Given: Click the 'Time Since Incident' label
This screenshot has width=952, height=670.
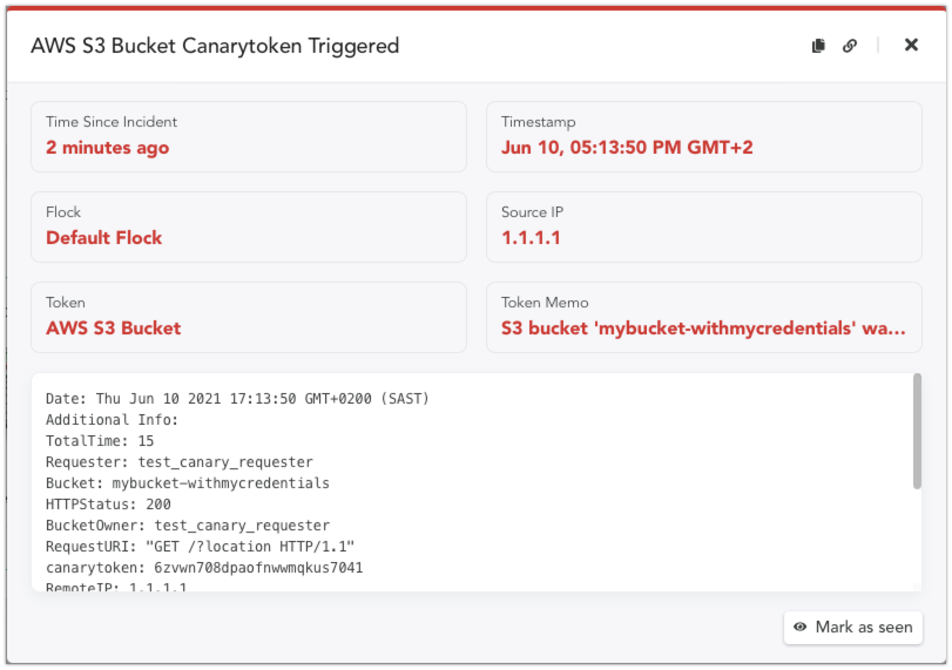Looking at the screenshot, I should pos(112,121).
